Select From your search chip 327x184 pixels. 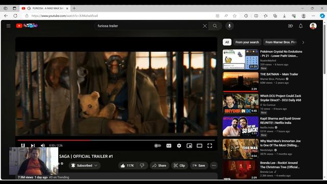(247, 42)
